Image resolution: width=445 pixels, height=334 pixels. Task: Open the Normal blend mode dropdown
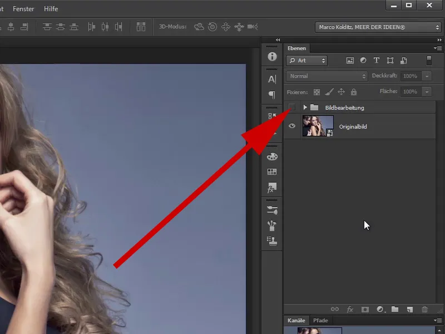click(326, 76)
